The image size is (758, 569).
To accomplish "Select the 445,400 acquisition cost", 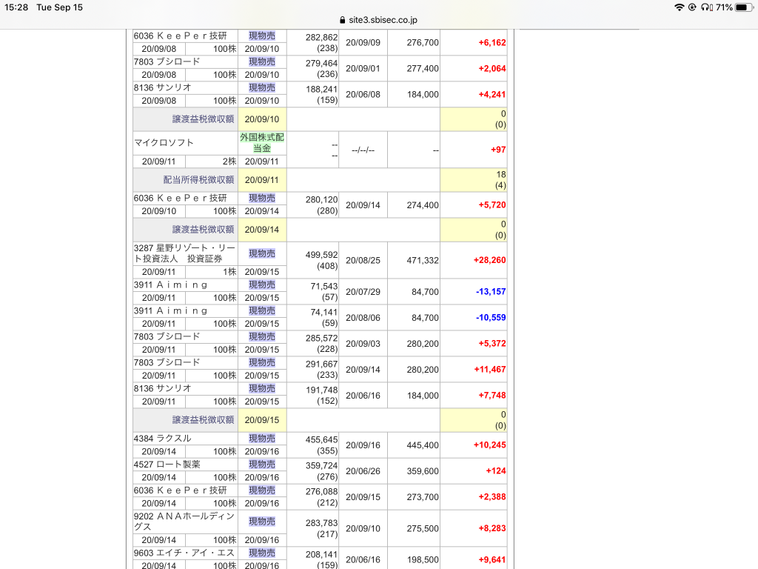I will pyautogui.click(x=423, y=445).
